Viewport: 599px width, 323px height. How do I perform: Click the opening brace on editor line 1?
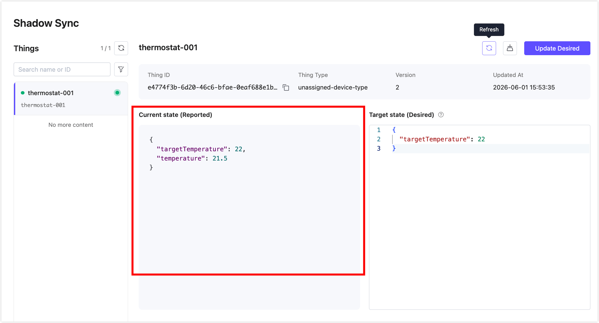point(394,130)
